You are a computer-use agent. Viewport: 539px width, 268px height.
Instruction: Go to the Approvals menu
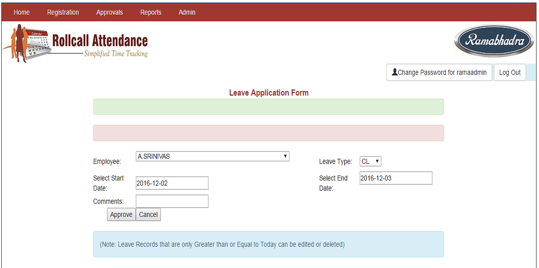pyautogui.click(x=110, y=12)
